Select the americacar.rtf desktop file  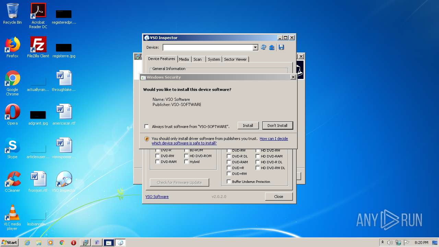tap(64, 115)
